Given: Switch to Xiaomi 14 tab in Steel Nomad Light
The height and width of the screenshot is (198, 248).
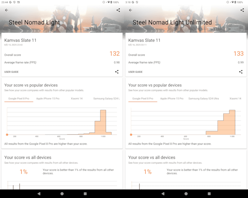Looking at the screenshot, I should pos(77,98).
